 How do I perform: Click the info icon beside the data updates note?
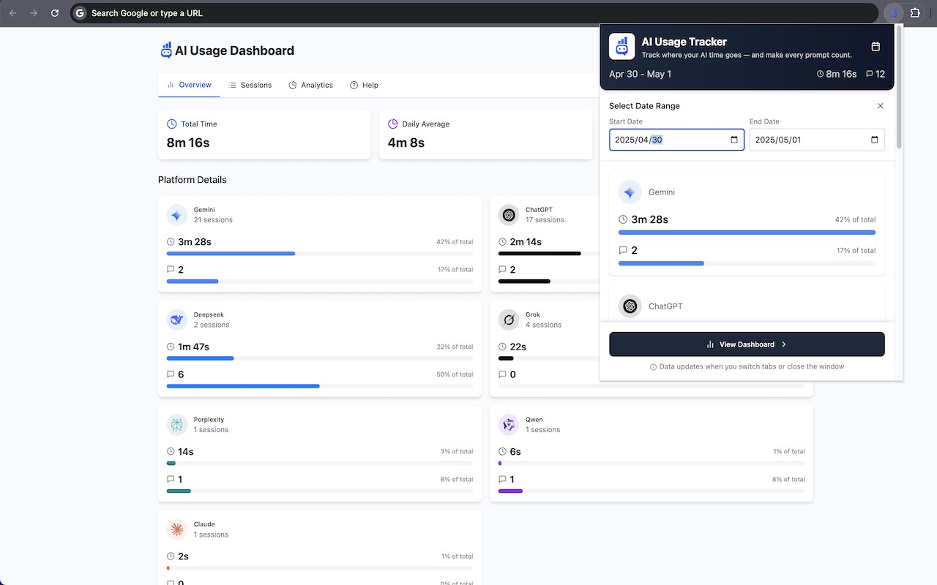653,367
